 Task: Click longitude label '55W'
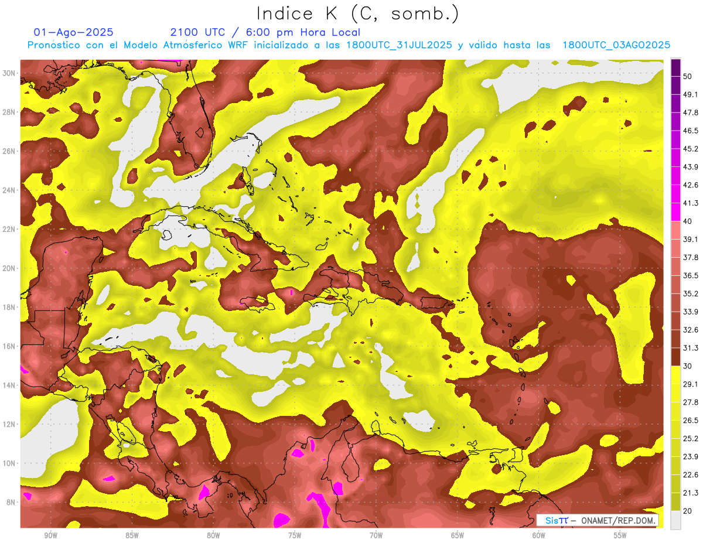click(x=620, y=535)
